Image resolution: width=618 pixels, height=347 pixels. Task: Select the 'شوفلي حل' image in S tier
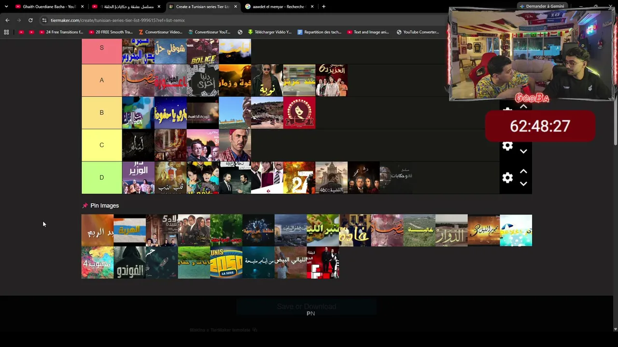click(170, 52)
